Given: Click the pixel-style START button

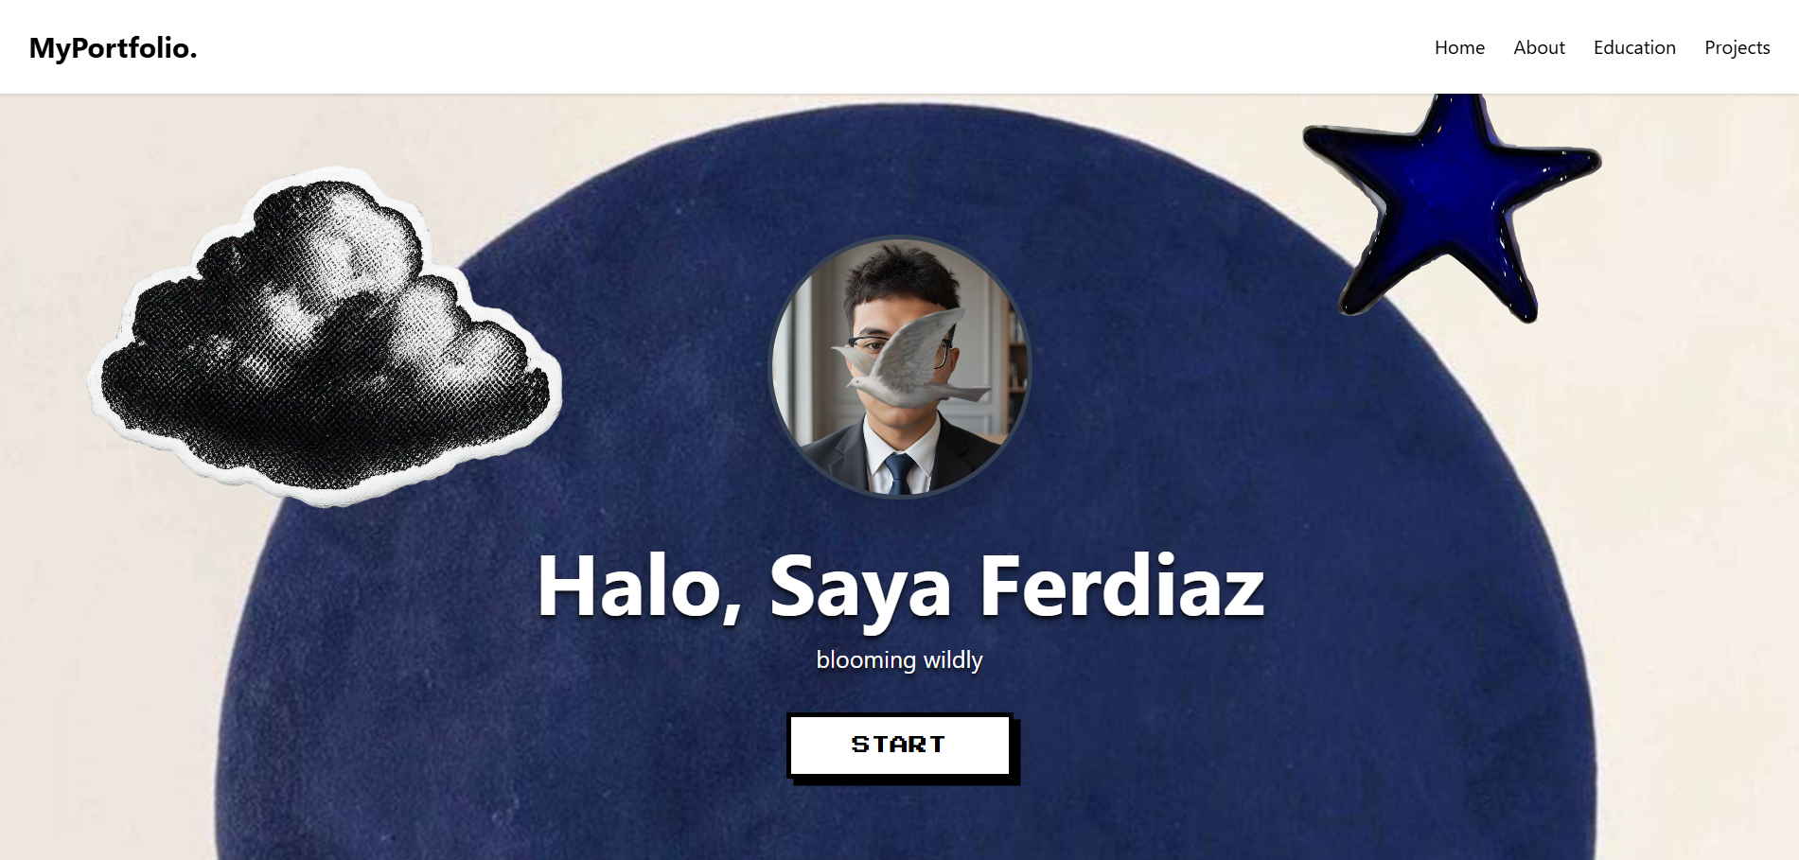Looking at the screenshot, I should [x=900, y=746].
